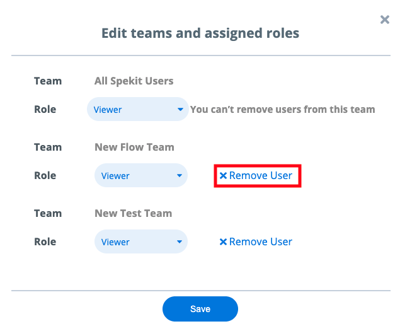This screenshot has width=400, height=331.
Task: Expand New Test Team role dropdown arrow
Action: pyautogui.click(x=180, y=241)
